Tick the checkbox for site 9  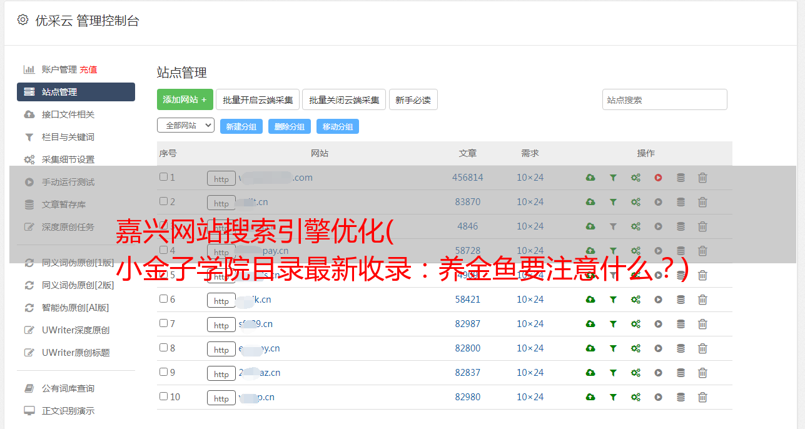click(163, 372)
